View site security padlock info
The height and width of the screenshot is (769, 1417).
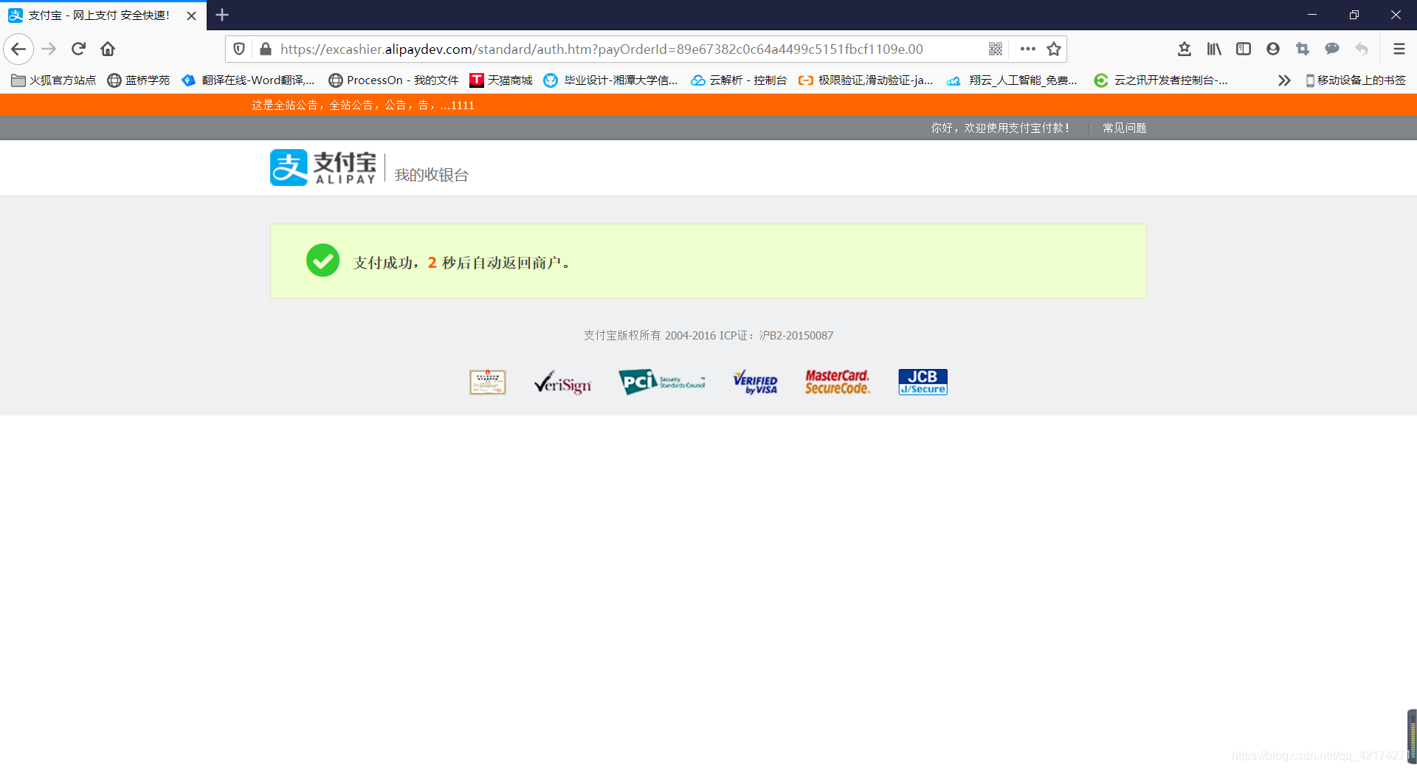pyautogui.click(x=266, y=49)
